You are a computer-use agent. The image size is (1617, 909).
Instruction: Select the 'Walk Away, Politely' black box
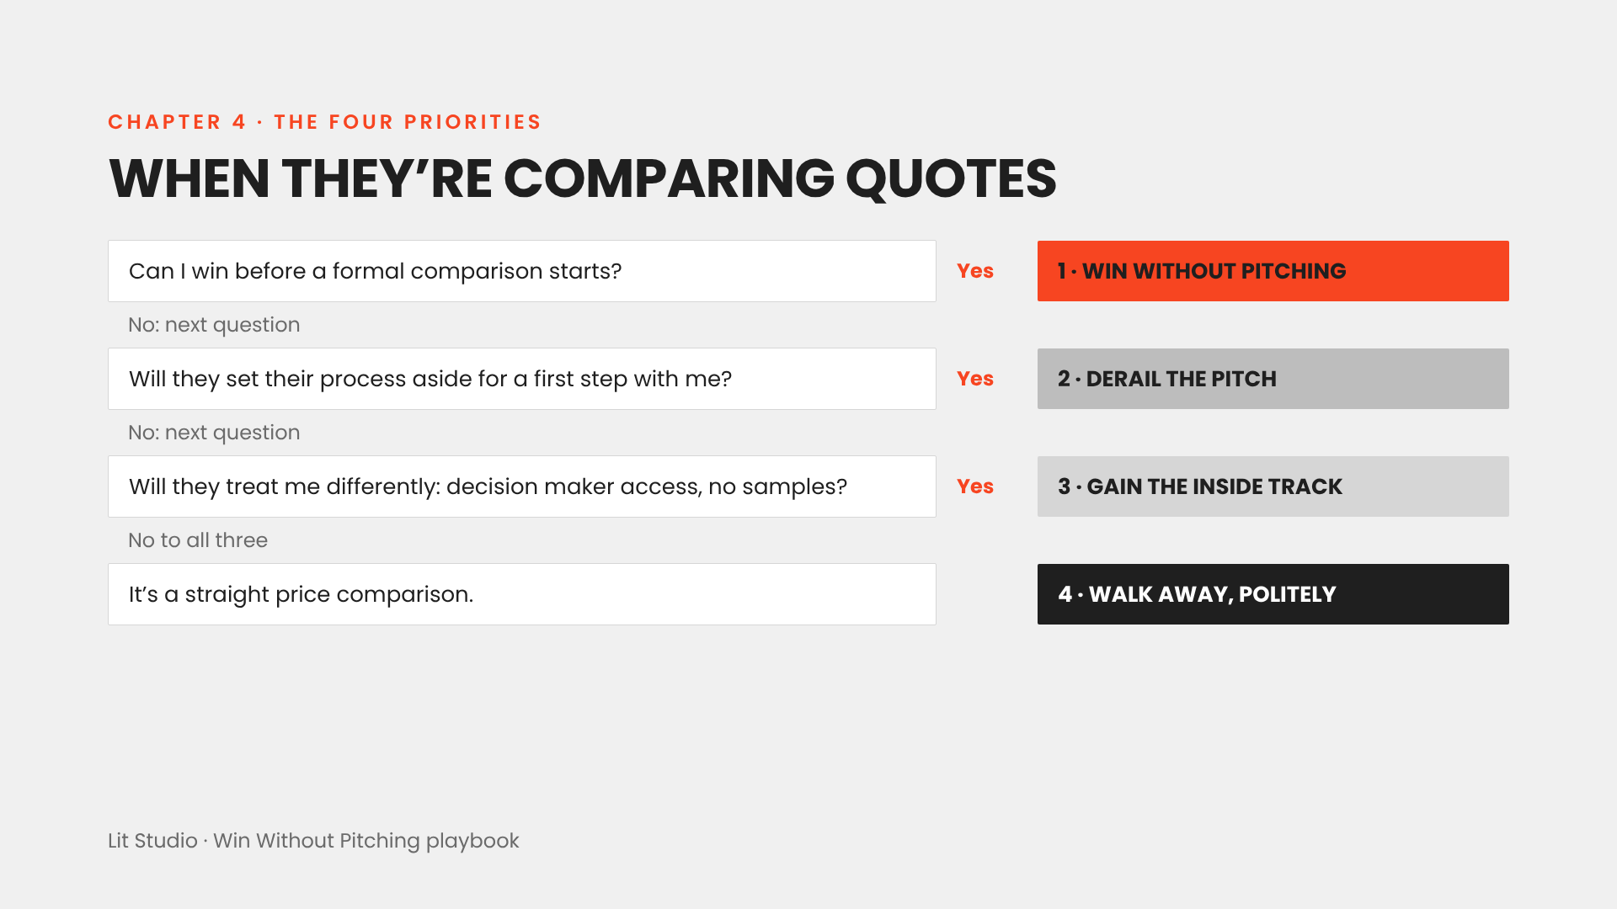(x=1273, y=594)
